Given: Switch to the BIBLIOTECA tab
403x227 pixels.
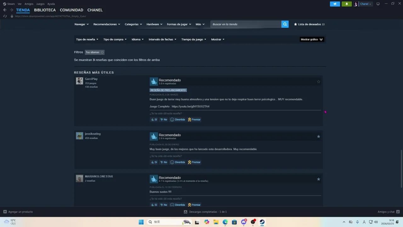Looking at the screenshot, I should click(x=45, y=10).
